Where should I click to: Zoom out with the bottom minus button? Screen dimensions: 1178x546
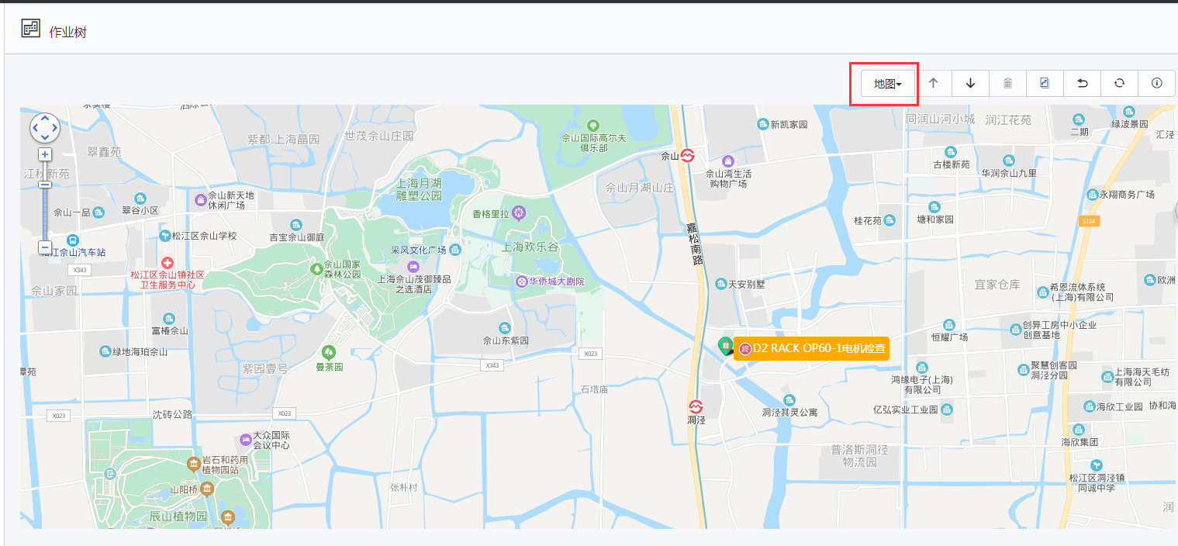(x=45, y=248)
